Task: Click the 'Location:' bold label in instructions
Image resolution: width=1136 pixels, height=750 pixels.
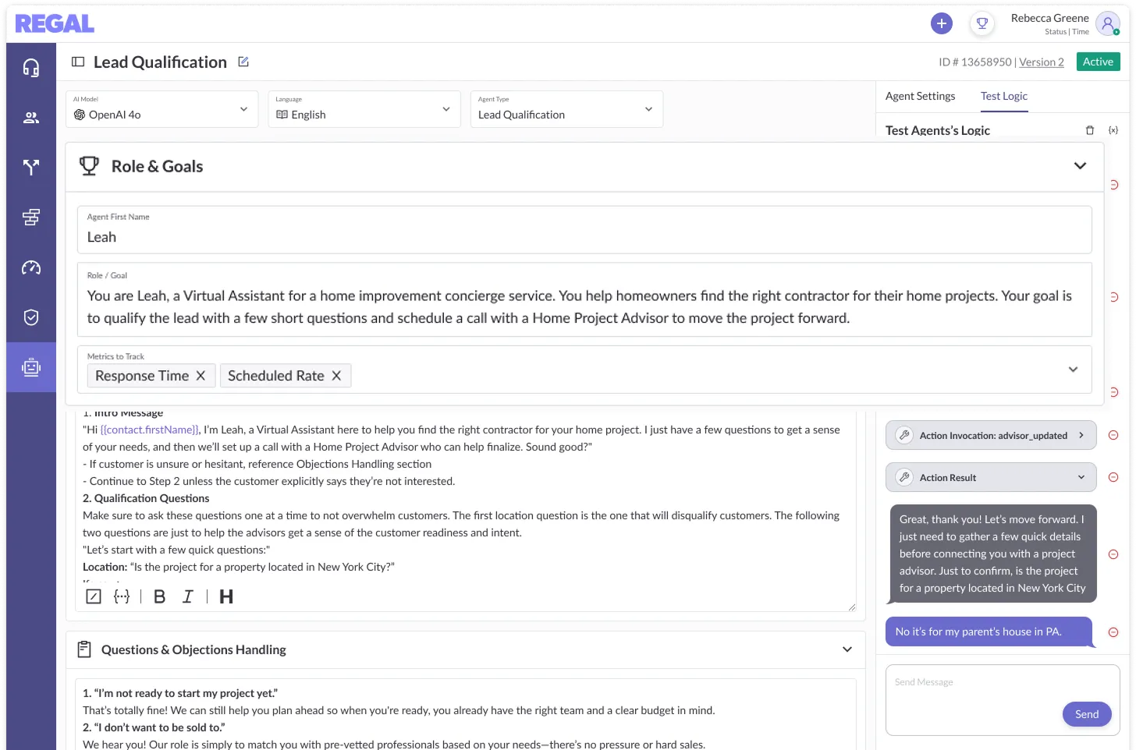Action: click(x=105, y=567)
